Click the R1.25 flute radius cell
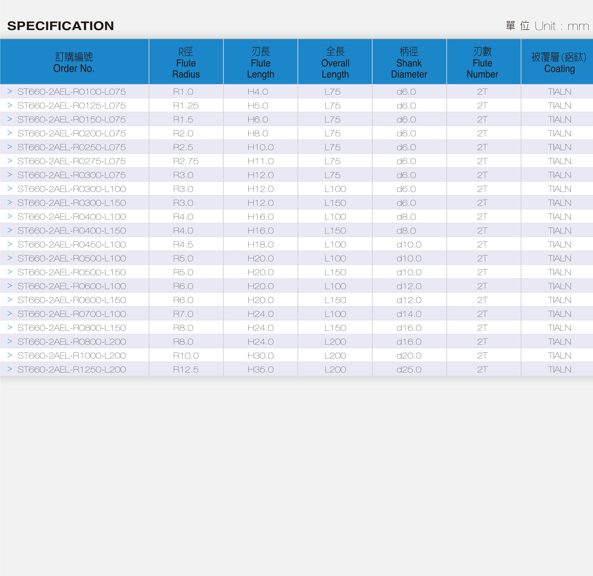This screenshot has height=576, width=593. [186, 106]
